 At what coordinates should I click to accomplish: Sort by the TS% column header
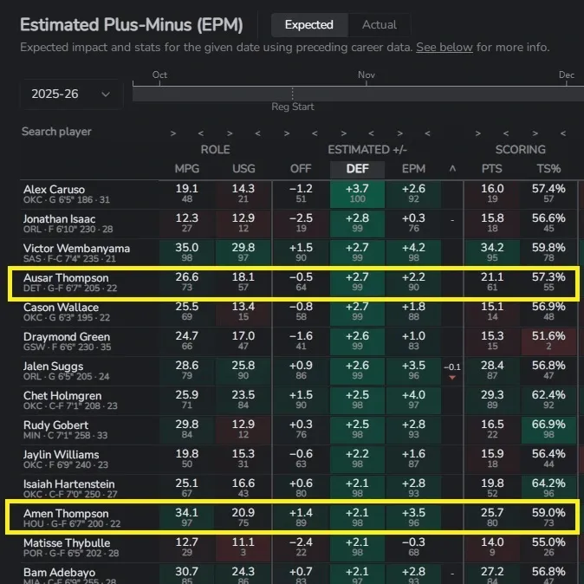tap(548, 168)
